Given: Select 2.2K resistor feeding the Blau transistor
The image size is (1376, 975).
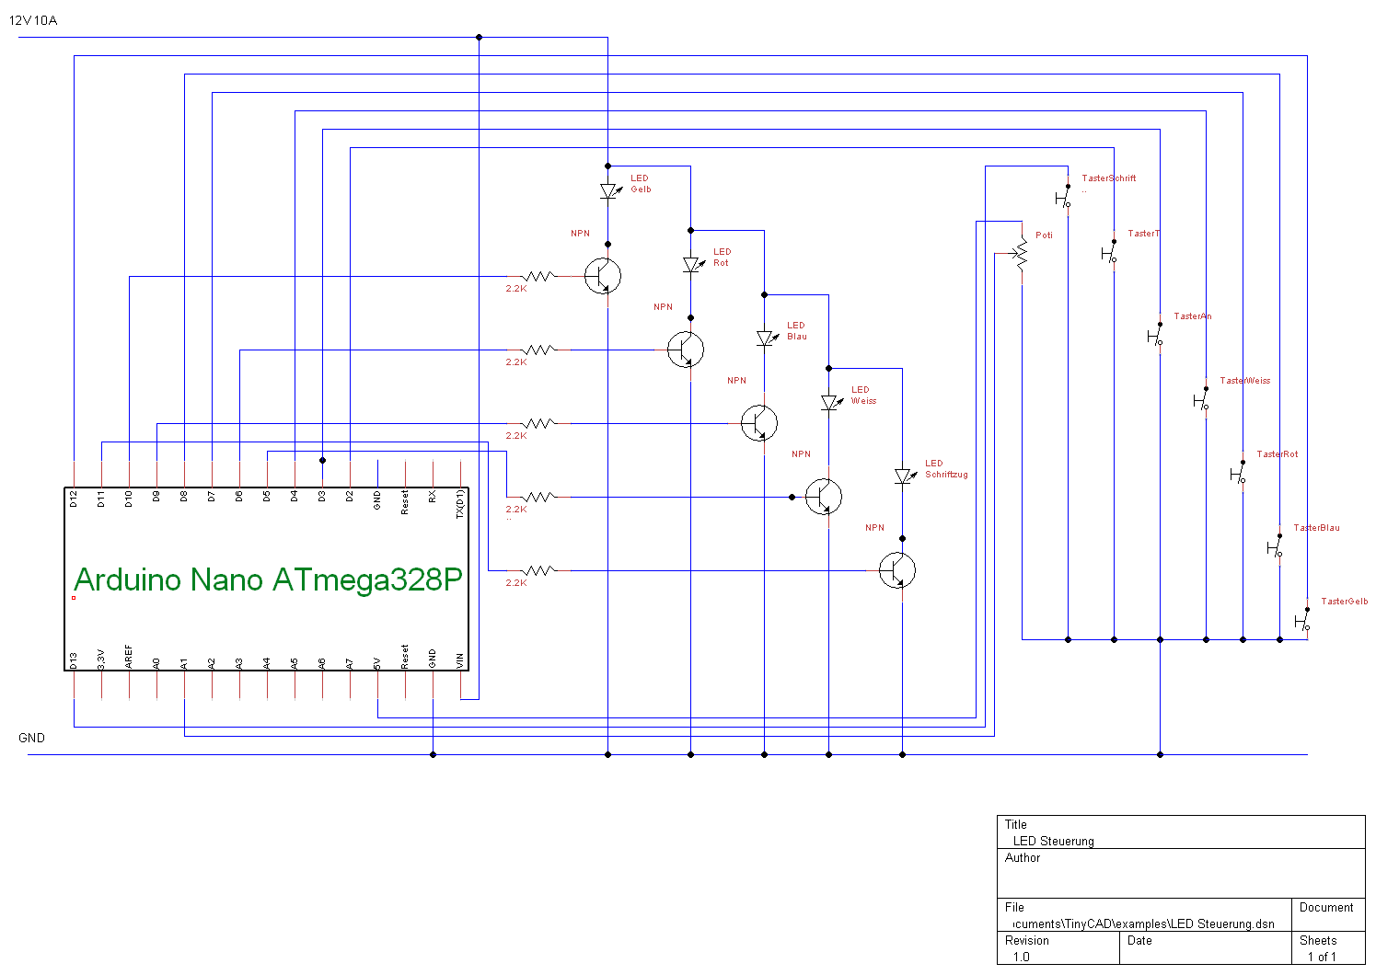Looking at the screenshot, I should 538,423.
